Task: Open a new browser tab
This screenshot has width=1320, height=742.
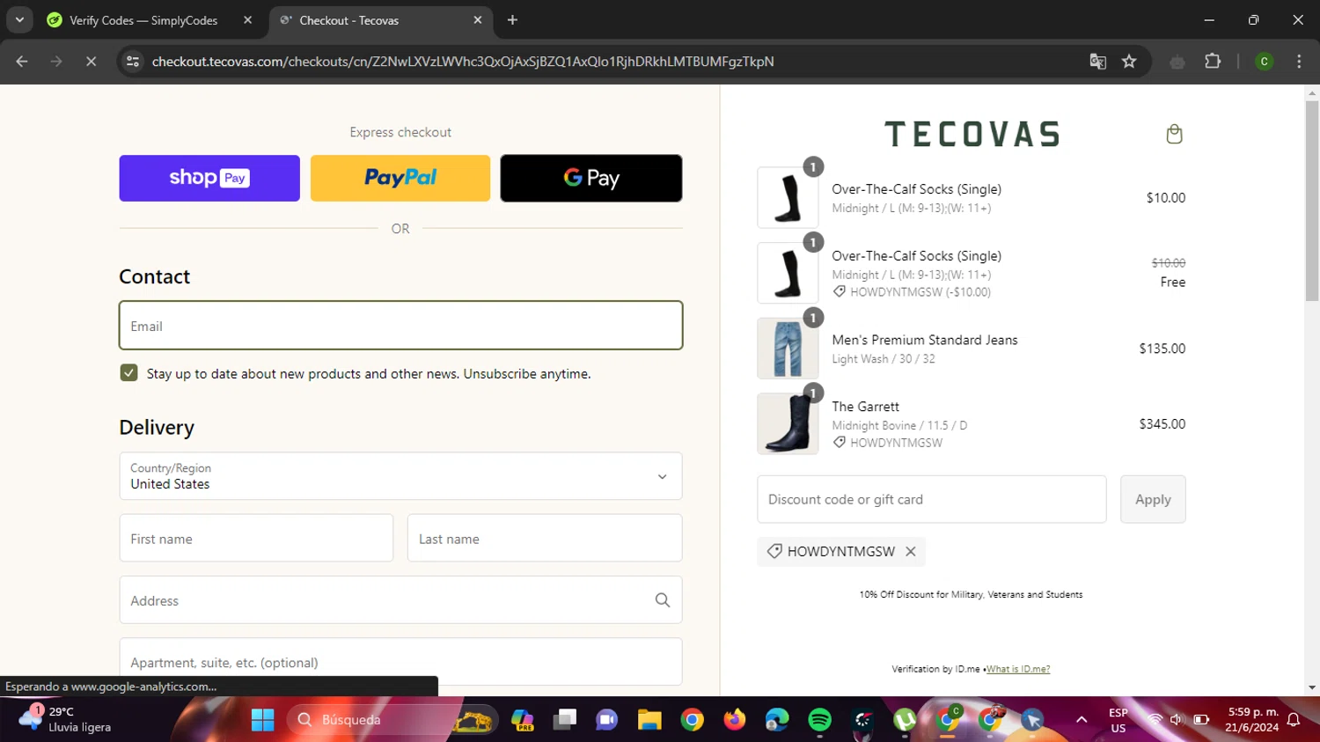Action: tap(512, 19)
